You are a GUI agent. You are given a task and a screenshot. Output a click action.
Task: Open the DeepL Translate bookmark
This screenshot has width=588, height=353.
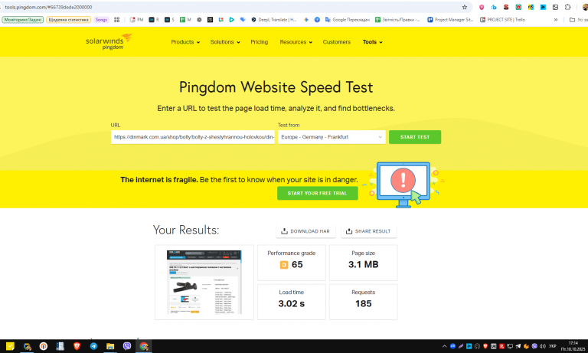(274, 19)
